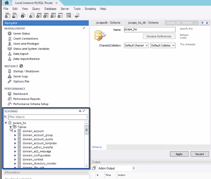Collapse the Tables folder node

[10, 127]
